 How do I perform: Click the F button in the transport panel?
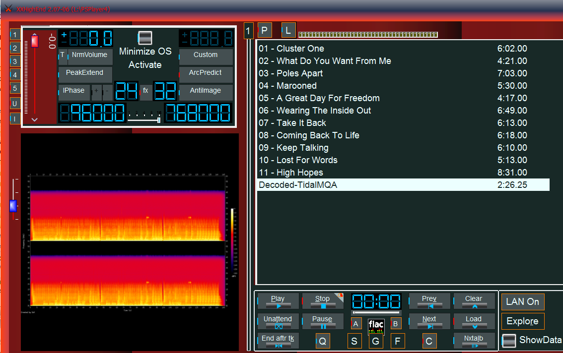click(x=398, y=341)
